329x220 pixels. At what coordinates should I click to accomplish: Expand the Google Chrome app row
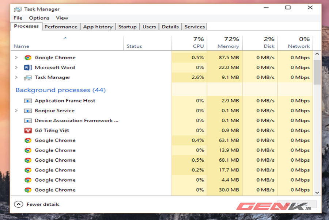coord(16,57)
